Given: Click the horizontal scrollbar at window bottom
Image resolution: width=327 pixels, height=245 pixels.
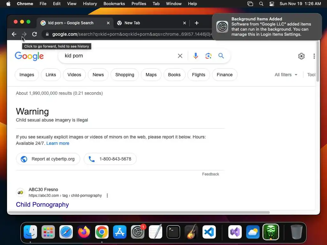Looking at the screenshot, I should (139, 212).
